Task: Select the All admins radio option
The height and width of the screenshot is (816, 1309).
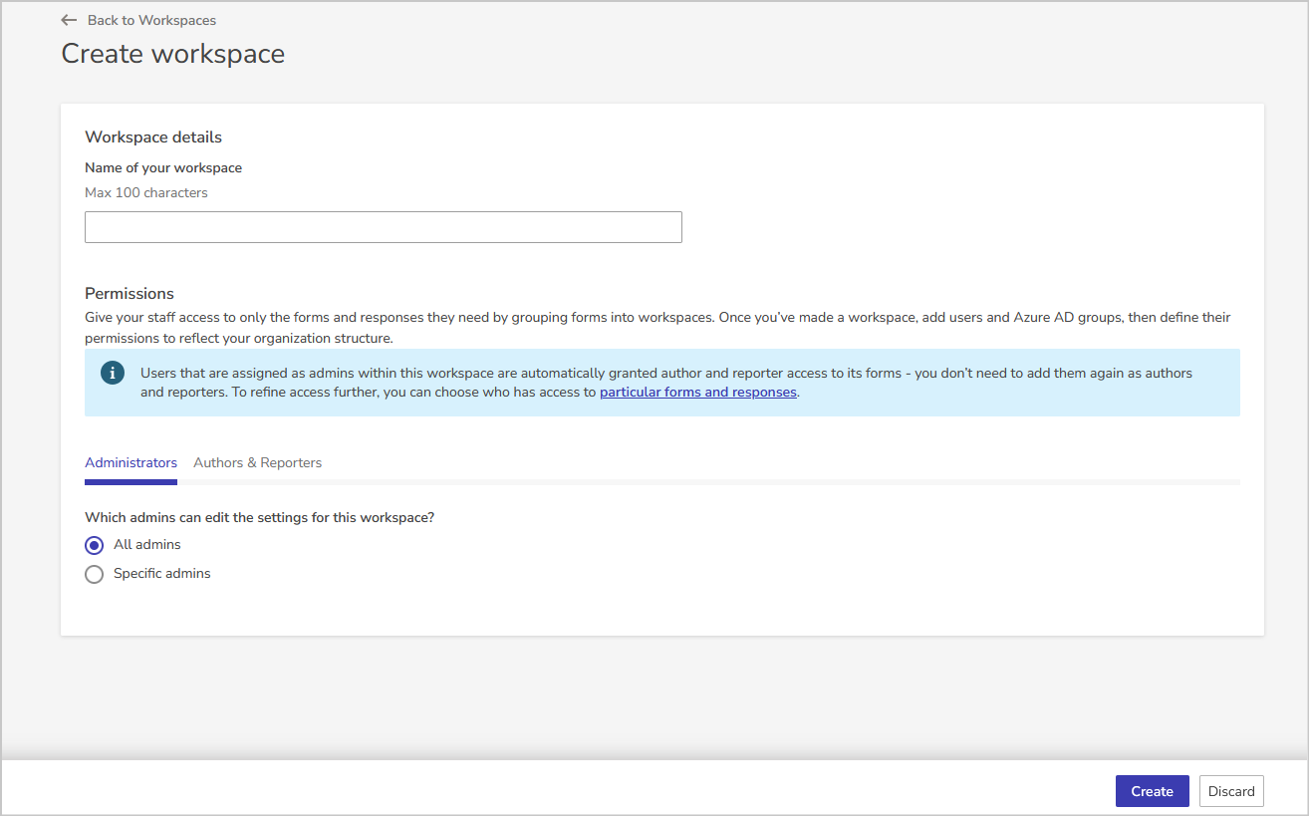Action: click(95, 545)
